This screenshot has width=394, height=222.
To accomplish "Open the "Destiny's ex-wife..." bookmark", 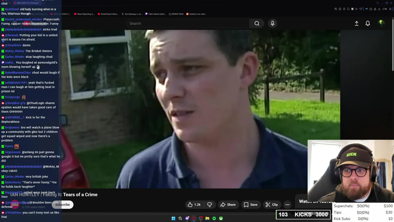I will (x=196, y=14).
